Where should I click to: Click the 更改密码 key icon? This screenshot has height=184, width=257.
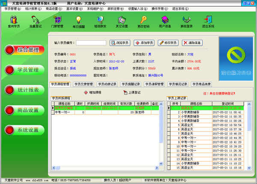point(143,21)
